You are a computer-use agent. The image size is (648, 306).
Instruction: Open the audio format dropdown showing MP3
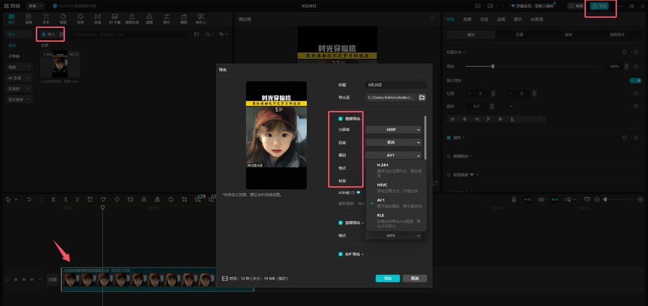point(393,236)
